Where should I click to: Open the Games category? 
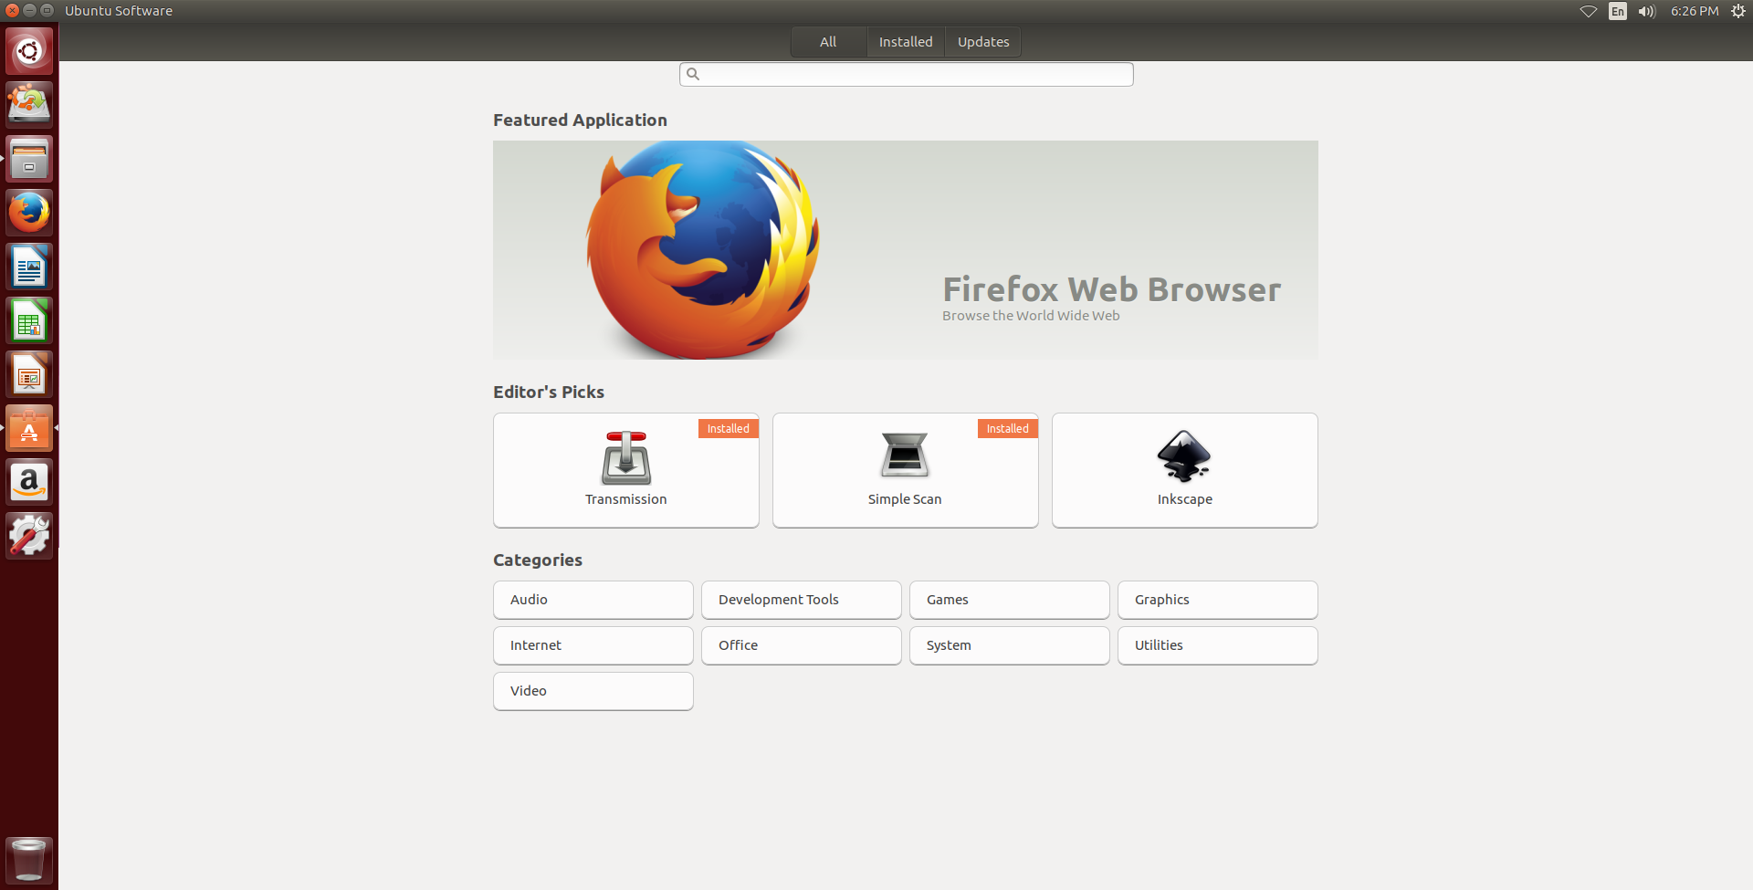1010,600
